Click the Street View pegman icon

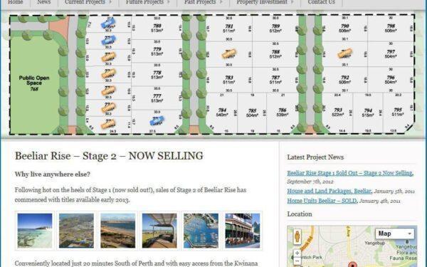coord(297,236)
